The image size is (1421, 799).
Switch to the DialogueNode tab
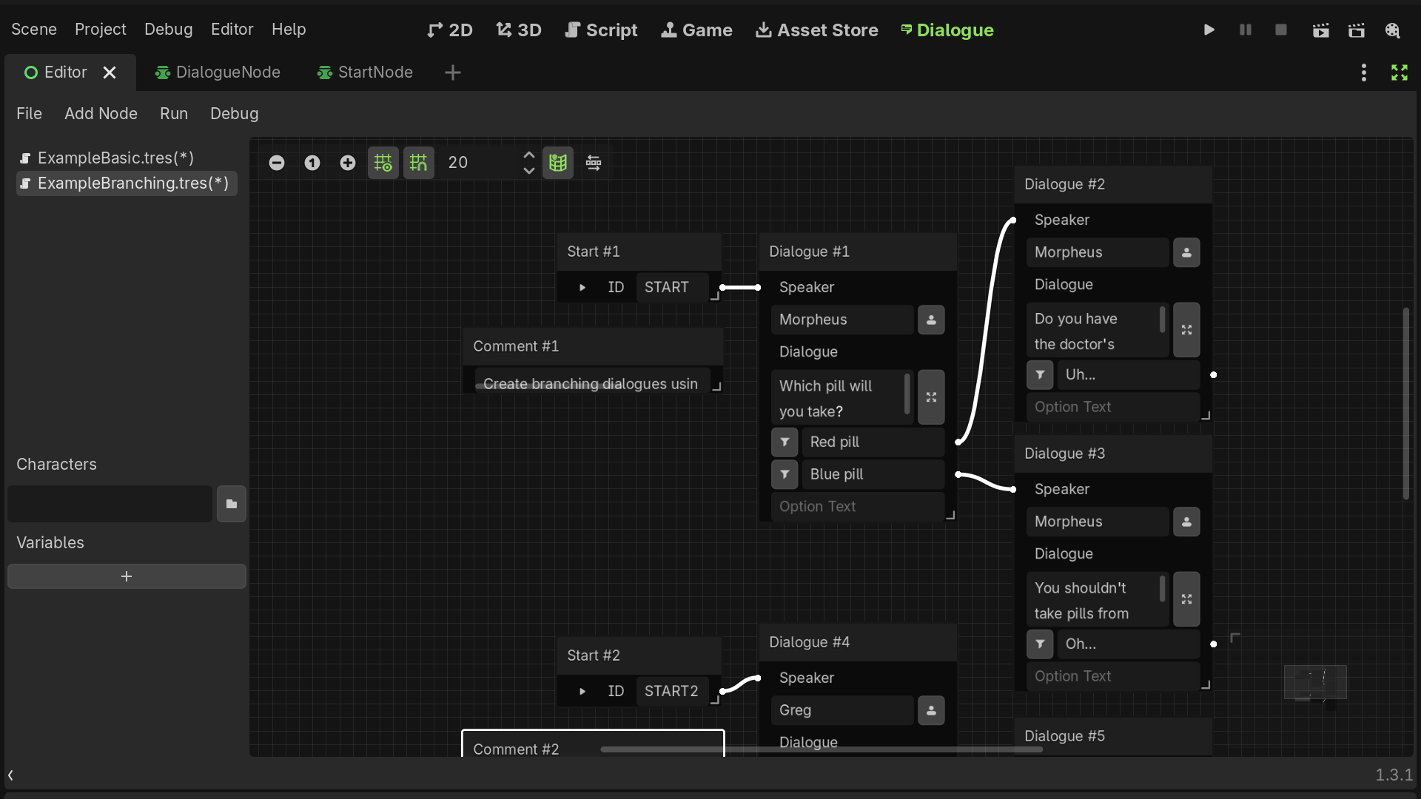(x=218, y=73)
